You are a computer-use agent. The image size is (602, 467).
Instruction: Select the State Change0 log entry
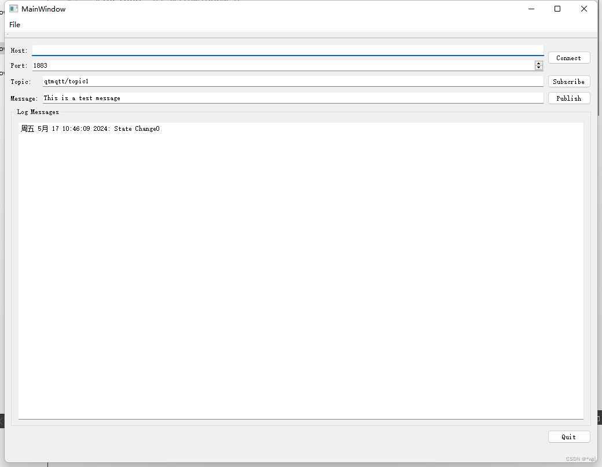click(x=90, y=128)
